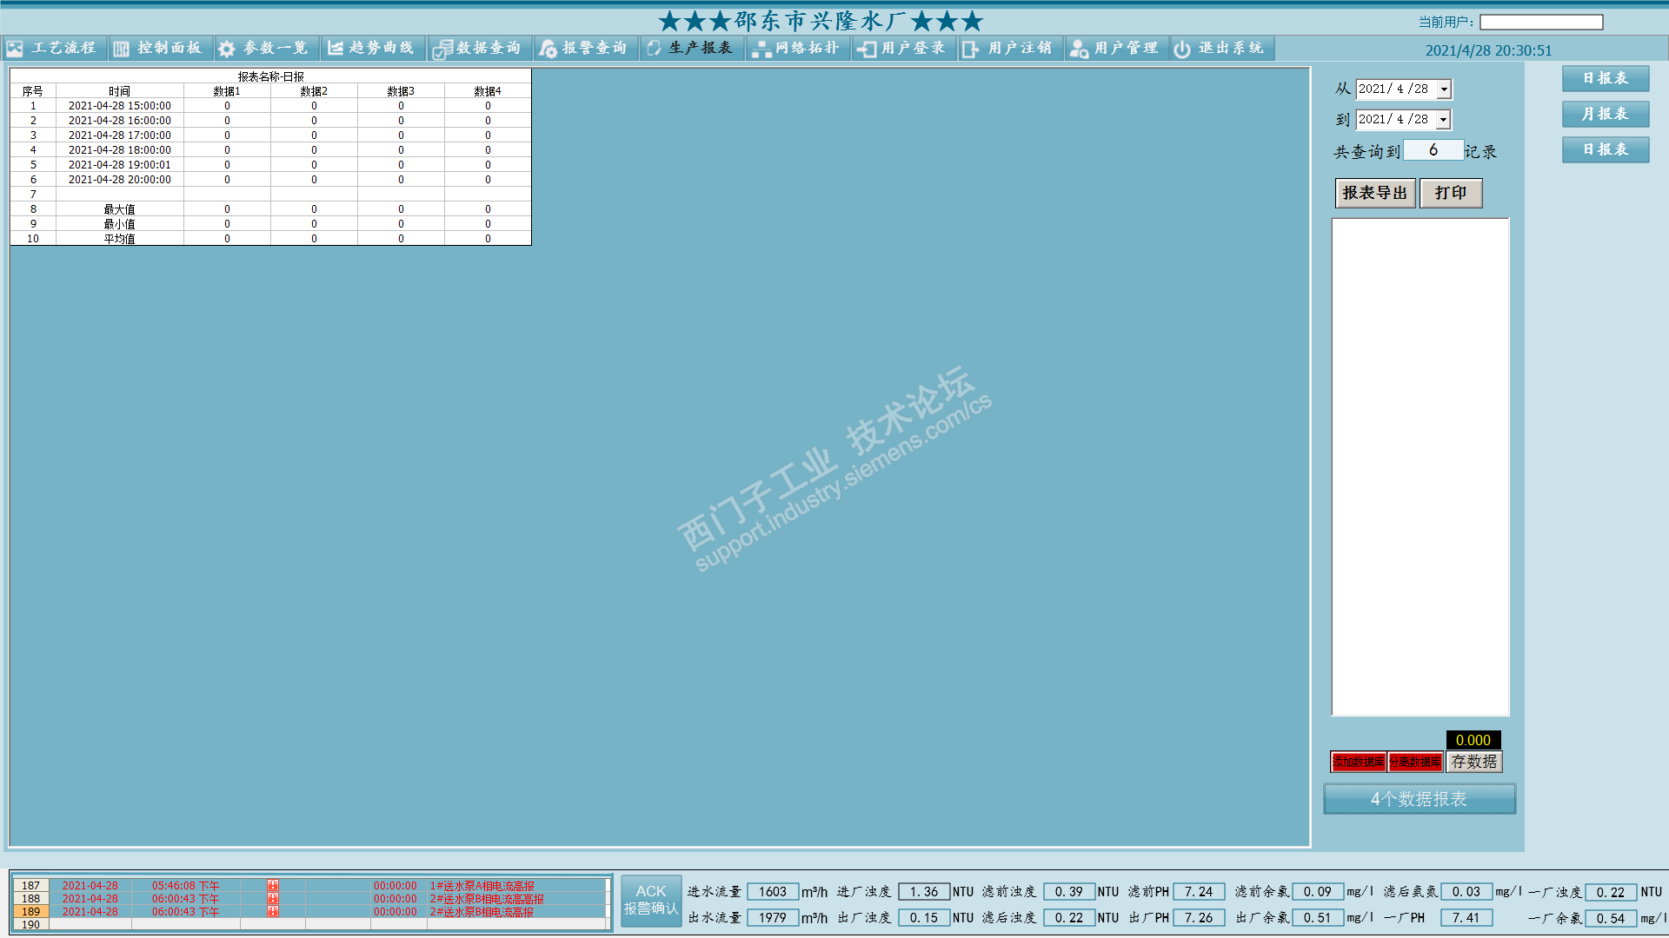Expand the 从 start date dropdown arrow
The image size is (1669, 938).
[1444, 89]
